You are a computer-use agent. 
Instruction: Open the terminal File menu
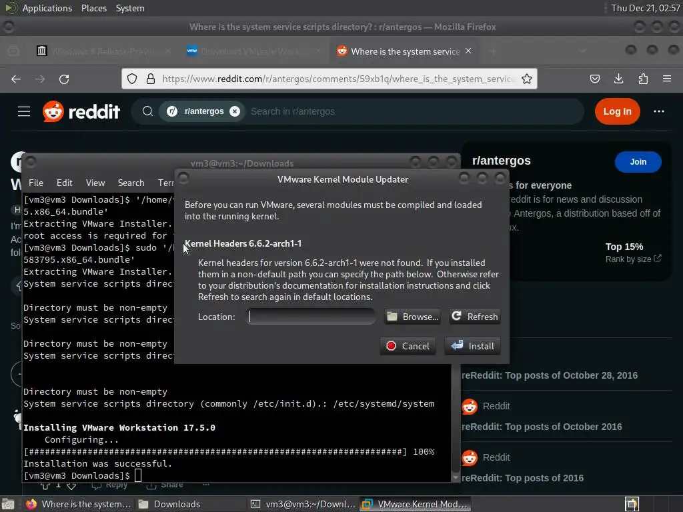pyautogui.click(x=36, y=183)
